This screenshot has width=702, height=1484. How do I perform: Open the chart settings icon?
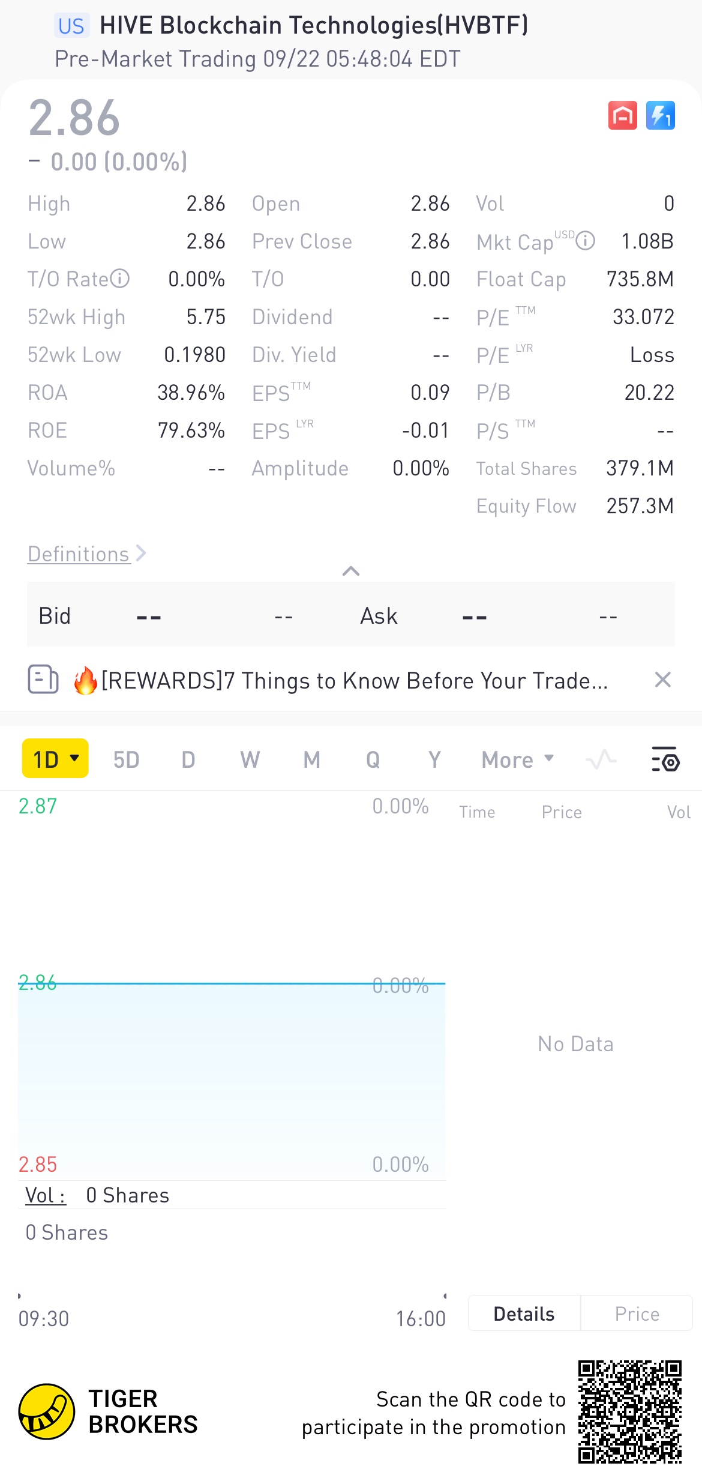coord(665,759)
